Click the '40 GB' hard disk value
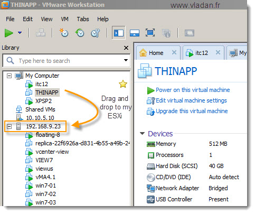The height and width of the screenshot is (214, 255). point(216,166)
